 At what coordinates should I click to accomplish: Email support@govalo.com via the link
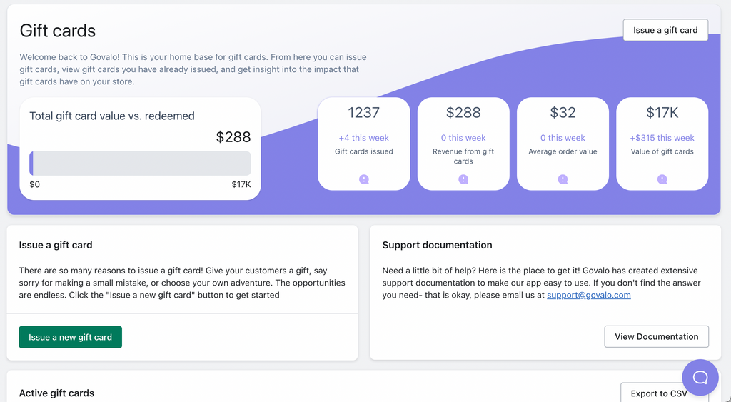coord(589,295)
